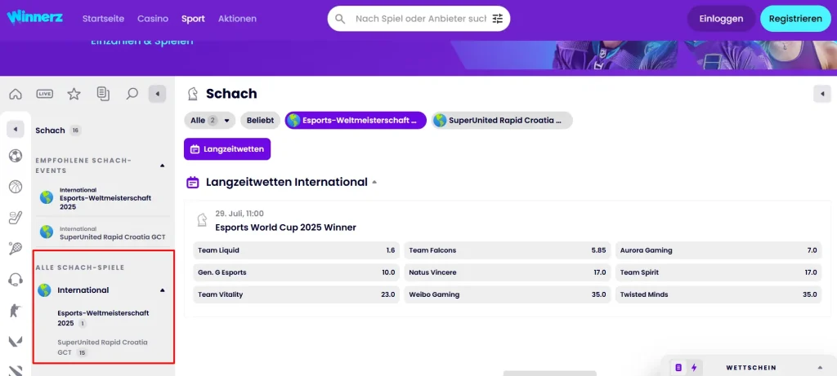Bet on Gen. G Esports at 10.0
The image size is (837, 376).
click(x=296, y=272)
